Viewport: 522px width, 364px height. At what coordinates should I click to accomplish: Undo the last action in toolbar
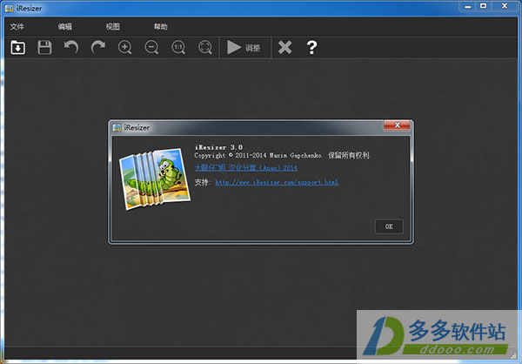(x=71, y=47)
